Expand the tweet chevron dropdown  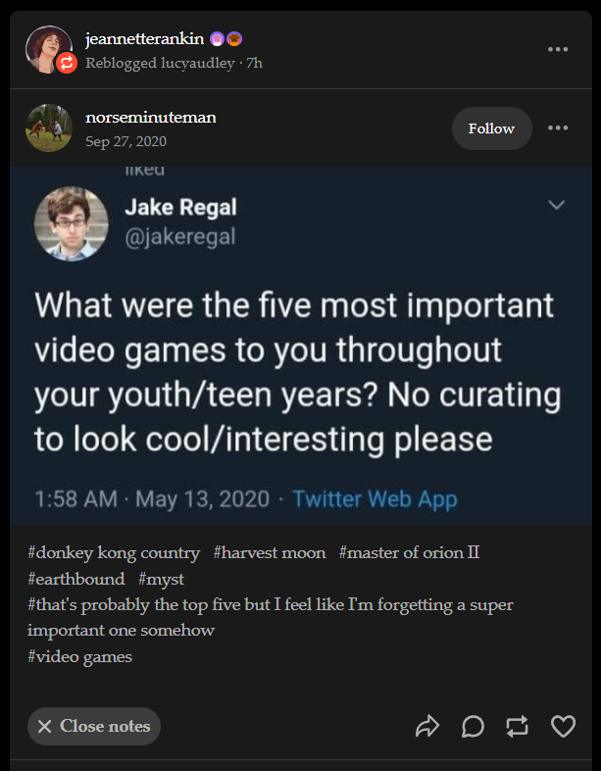pyautogui.click(x=557, y=205)
